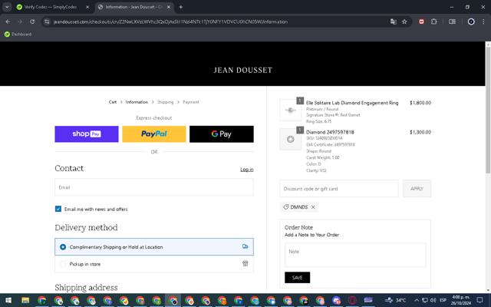
Task: Save the order note
Action: (297, 278)
